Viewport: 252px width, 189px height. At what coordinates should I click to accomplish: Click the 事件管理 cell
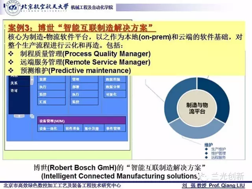click(115, 128)
